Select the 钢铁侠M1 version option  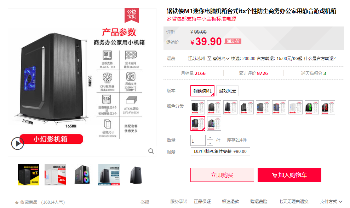[202, 91]
